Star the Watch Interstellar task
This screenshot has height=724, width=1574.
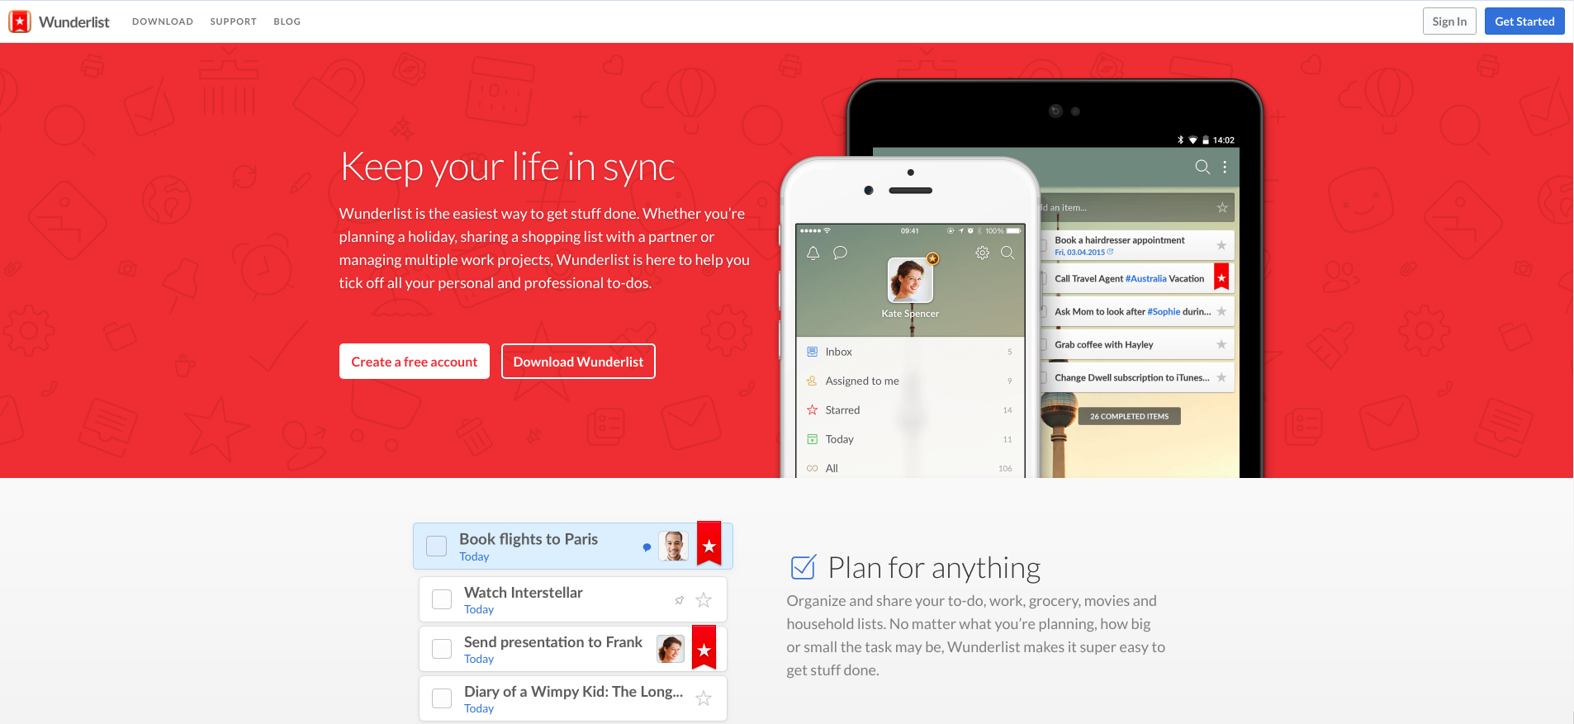(x=704, y=600)
